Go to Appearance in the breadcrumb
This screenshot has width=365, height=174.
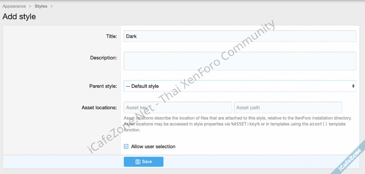coord(14,6)
